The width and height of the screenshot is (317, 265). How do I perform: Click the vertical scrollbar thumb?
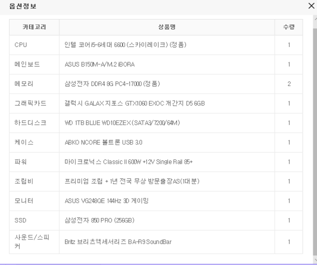315,142
